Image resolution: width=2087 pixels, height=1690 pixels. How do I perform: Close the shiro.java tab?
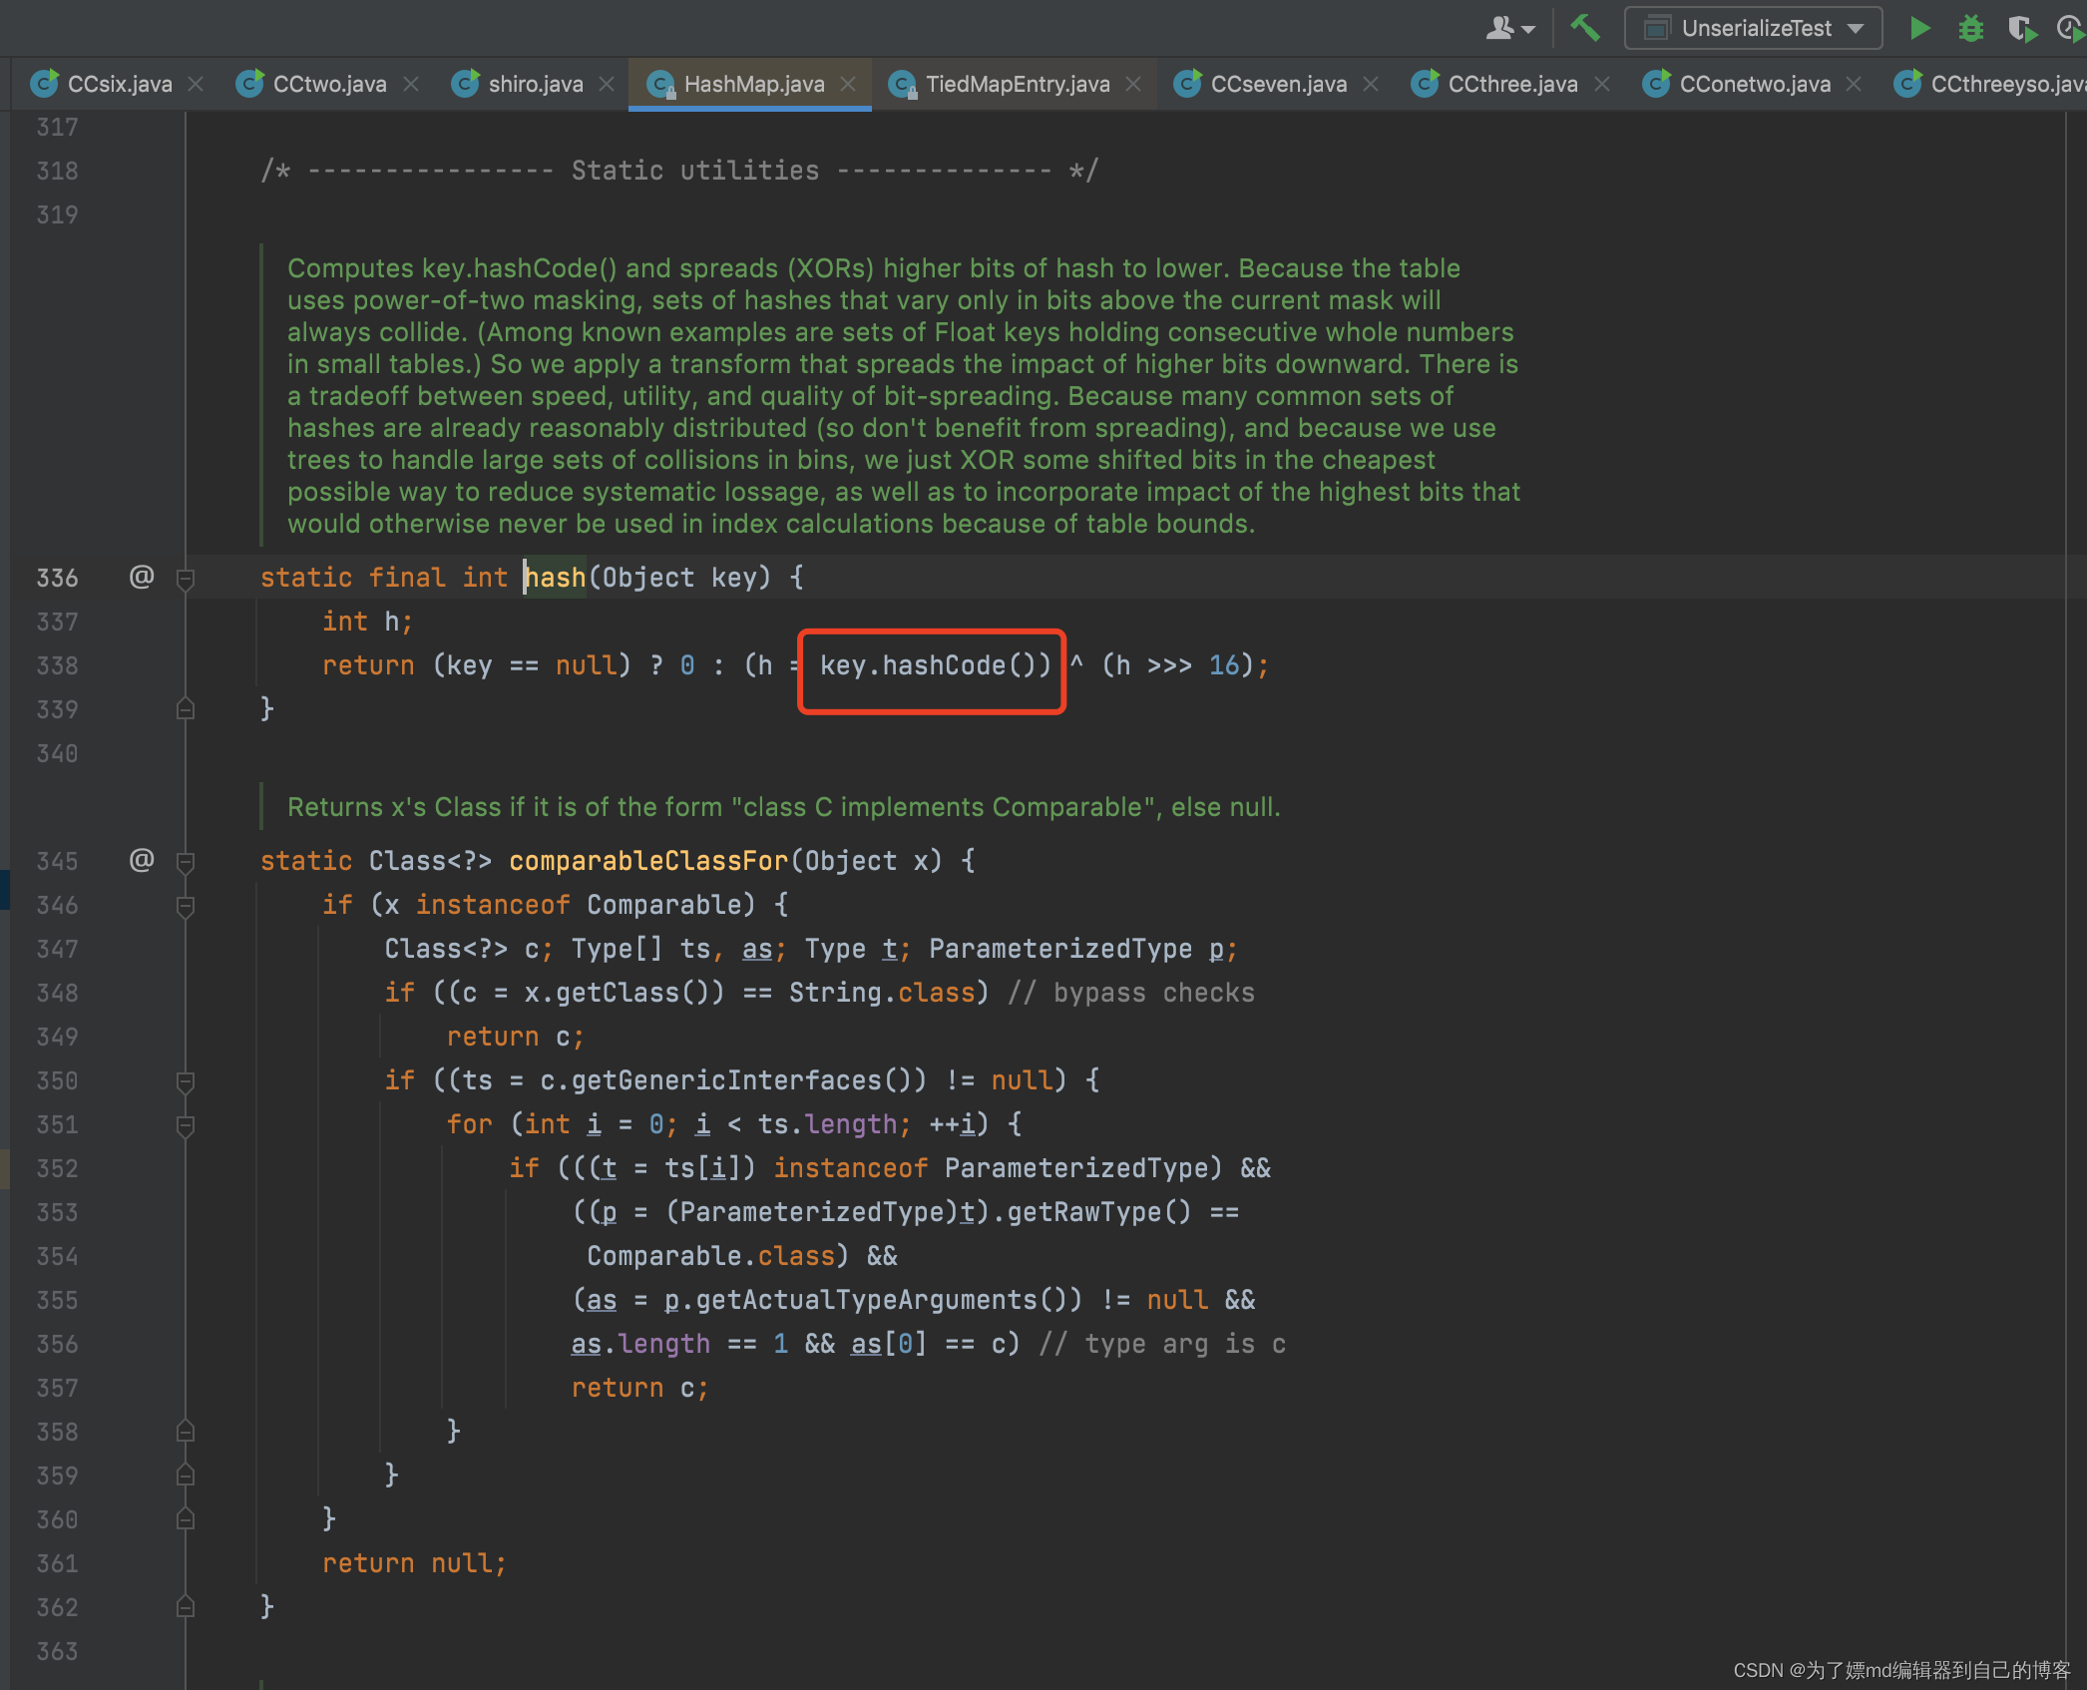pyautogui.click(x=606, y=84)
